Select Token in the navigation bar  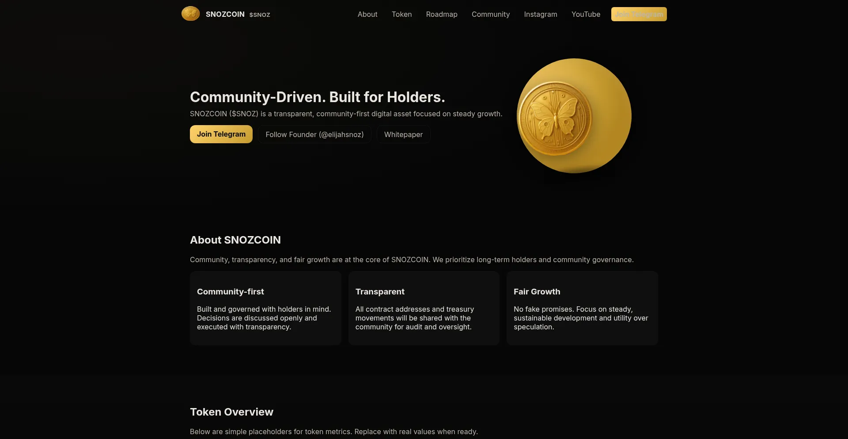point(401,14)
